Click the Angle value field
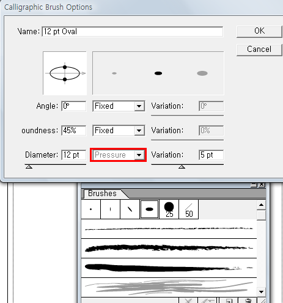The width and height of the screenshot is (283, 303). pyautogui.click(x=74, y=106)
